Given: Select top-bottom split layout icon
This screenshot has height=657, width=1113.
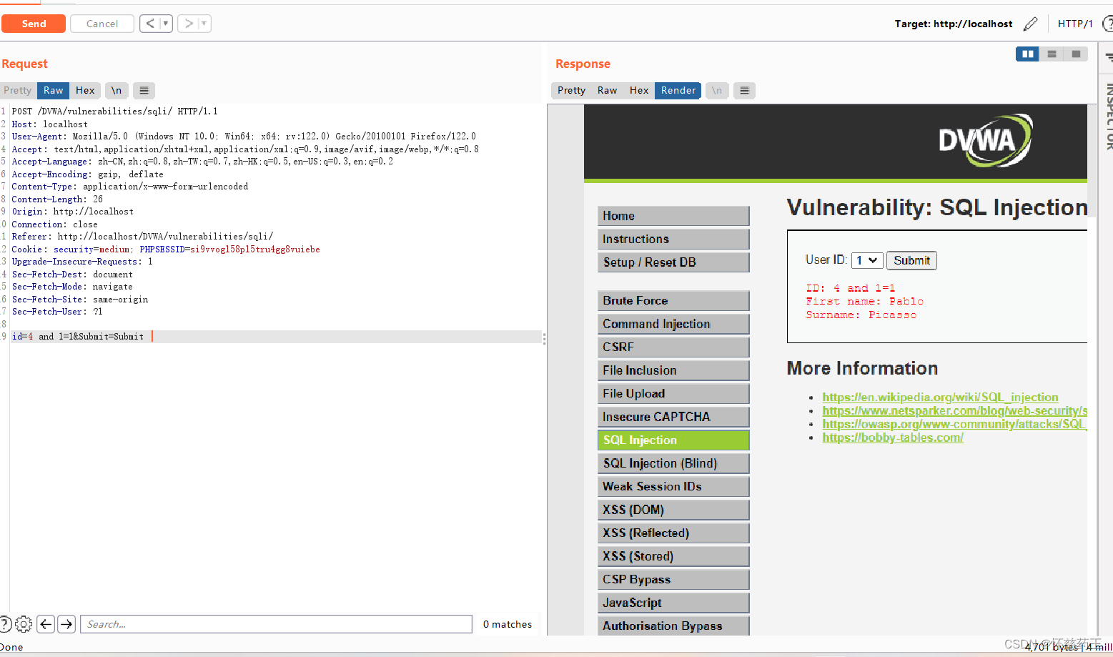Looking at the screenshot, I should click(1052, 54).
